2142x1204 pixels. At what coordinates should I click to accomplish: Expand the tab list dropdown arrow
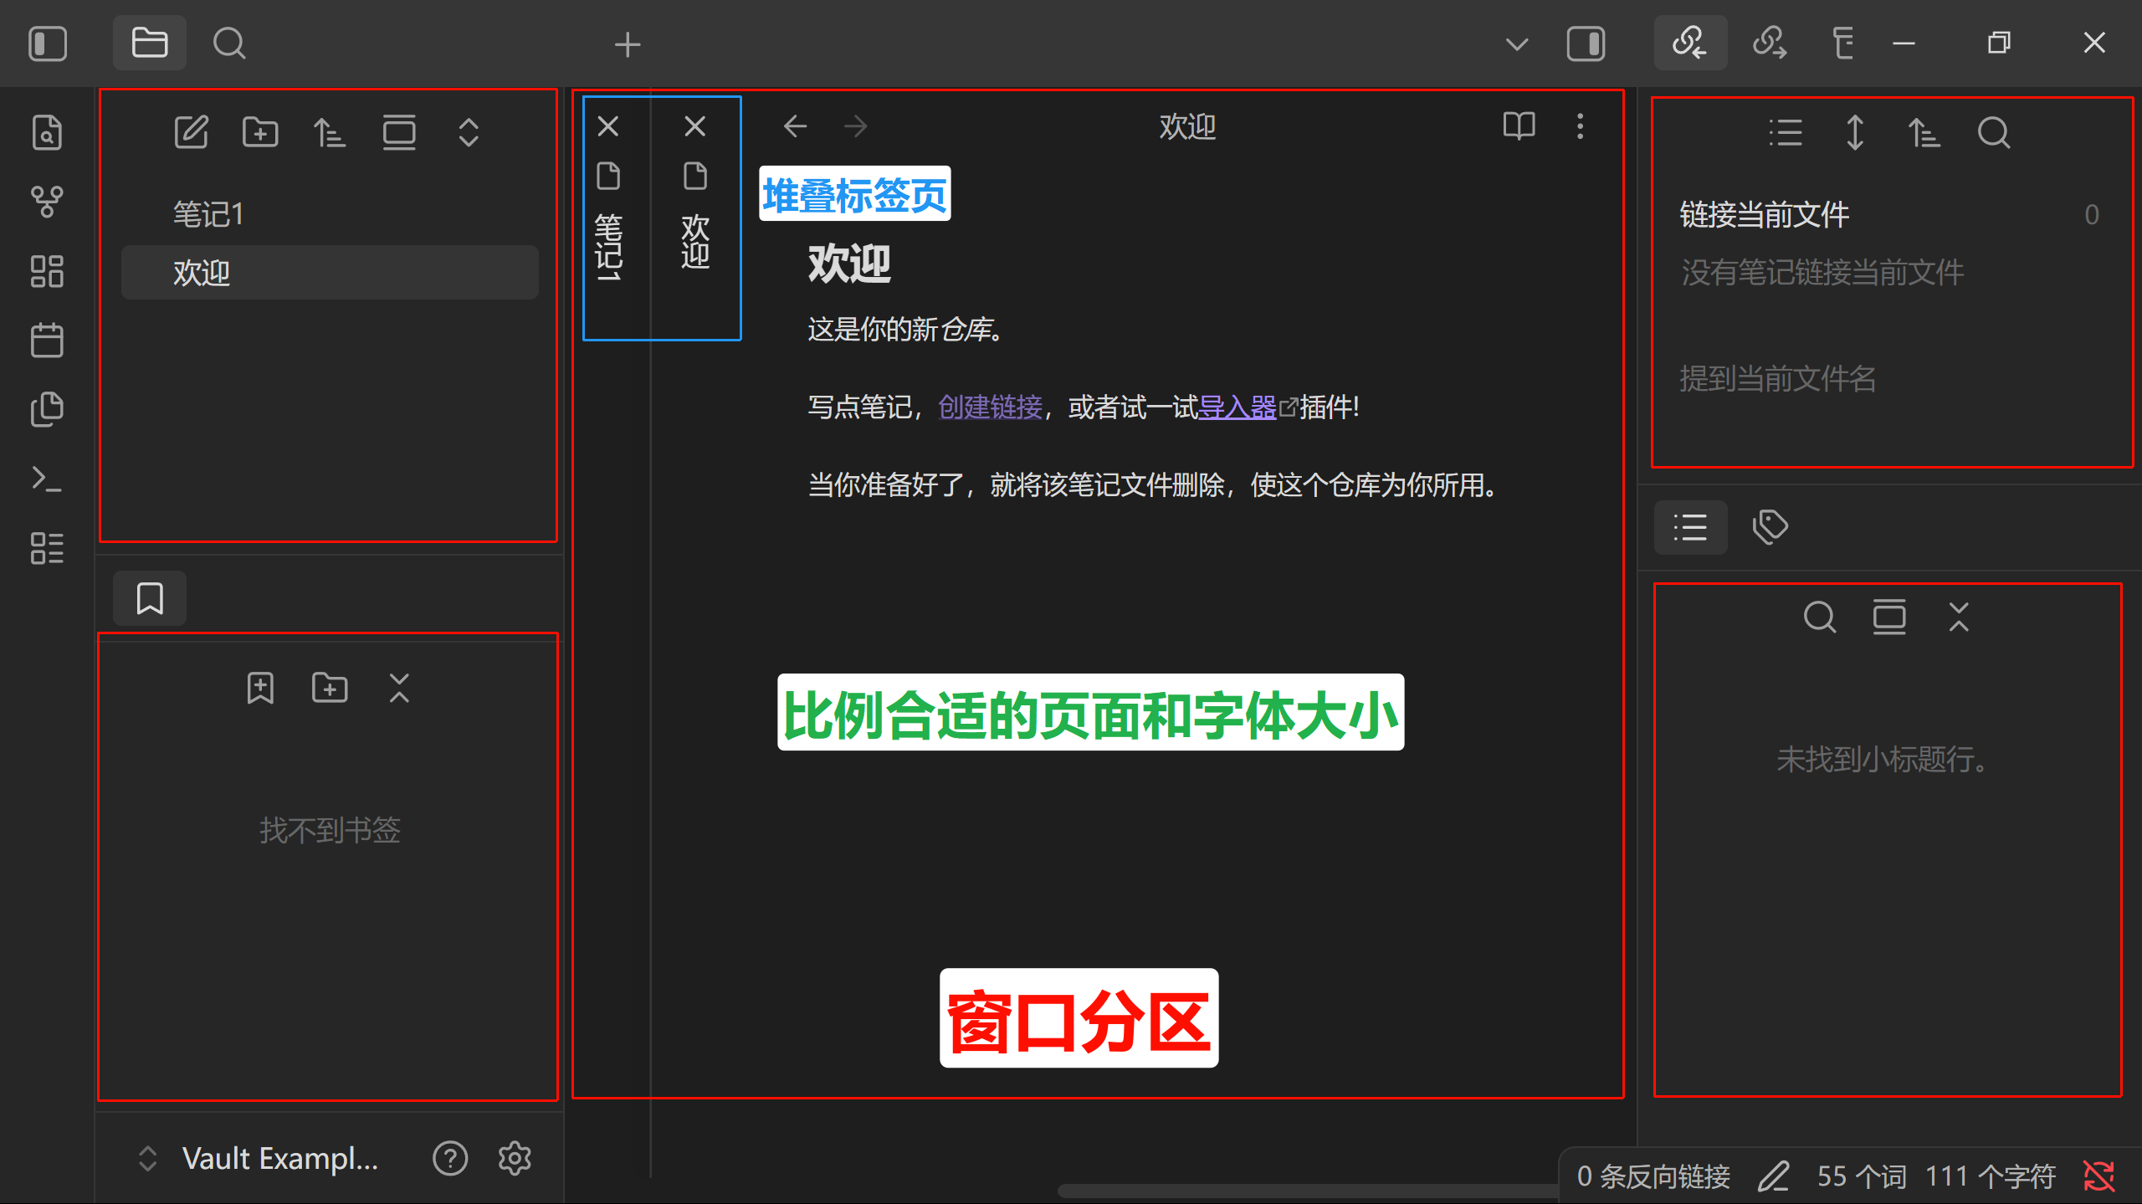tap(1516, 44)
